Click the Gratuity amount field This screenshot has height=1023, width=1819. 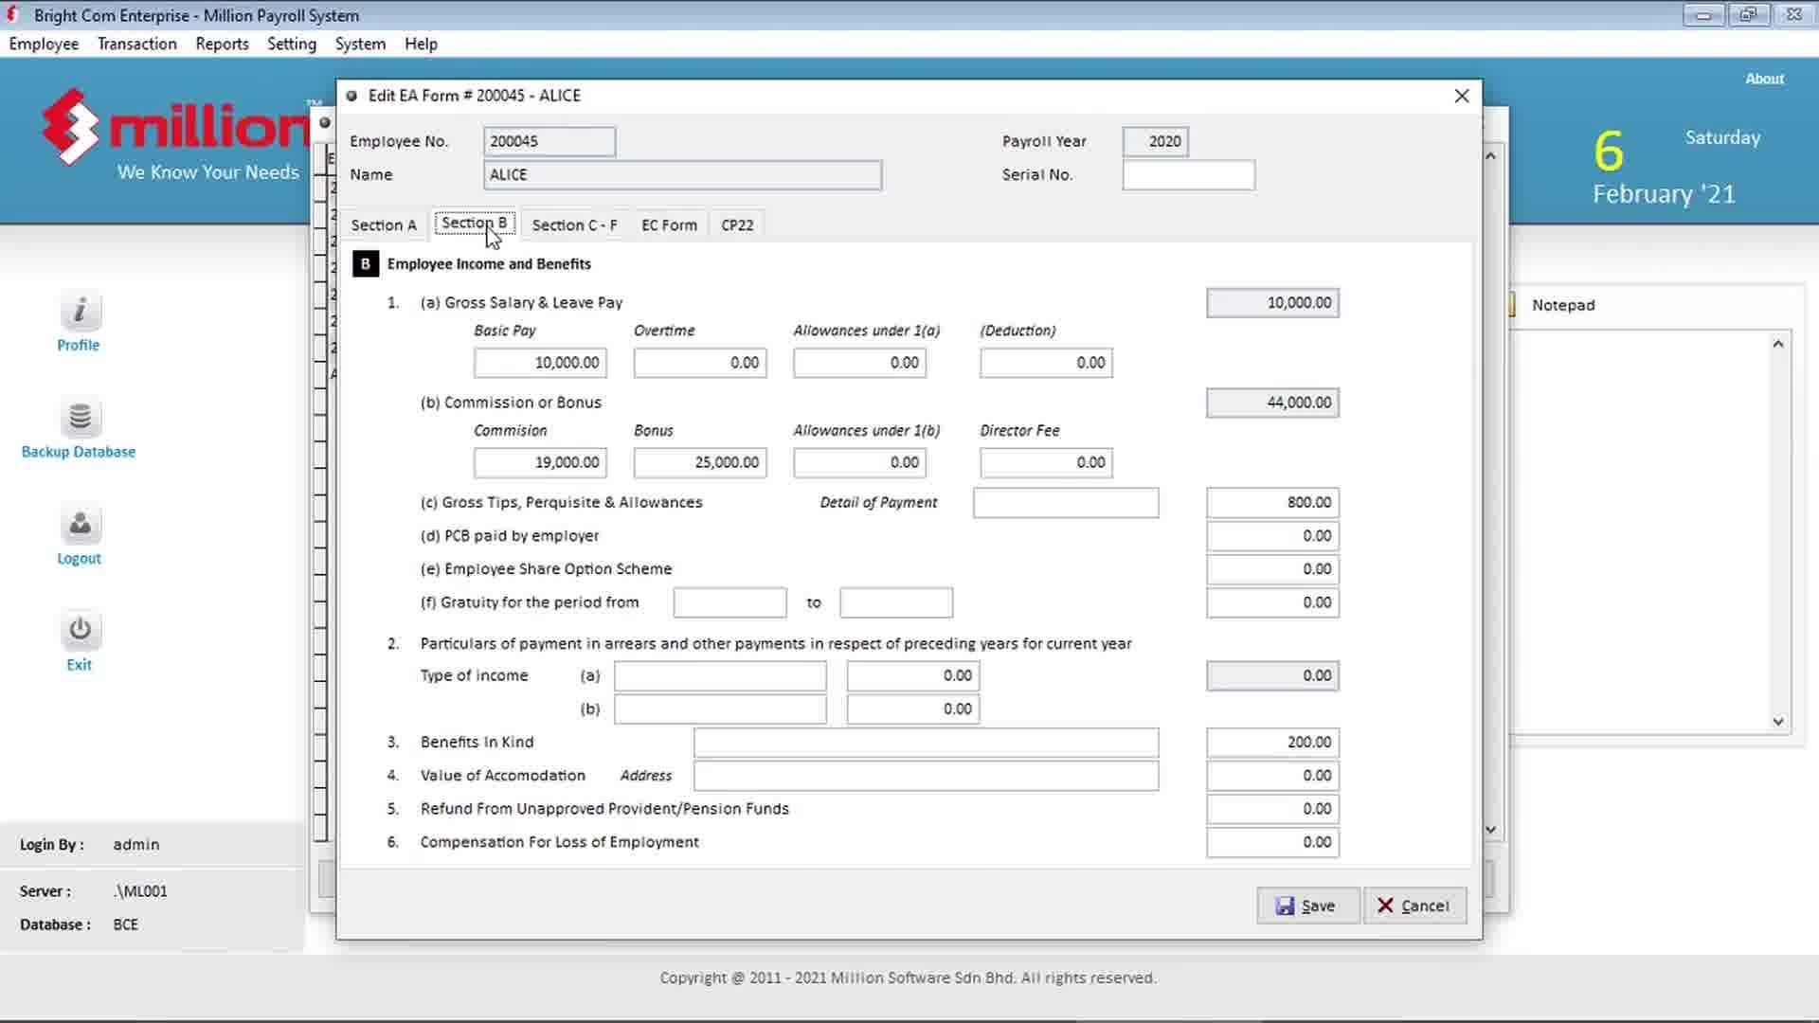pyautogui.click(x=1272, y=602)
